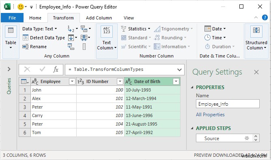Screen dimensions: 271x160
Task: Cancel formula edit with the X icon
Action: (x=27, y=69)
